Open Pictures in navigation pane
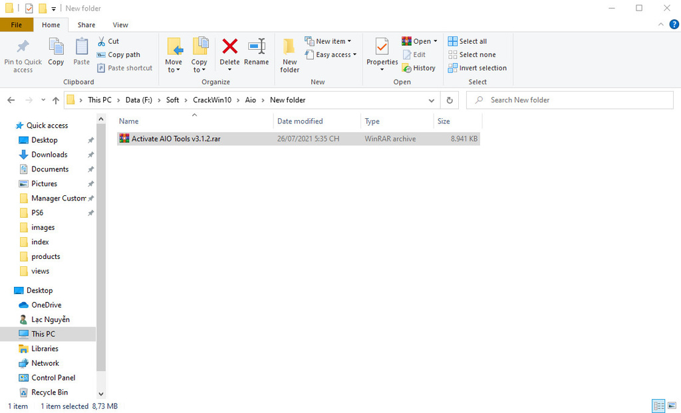 coord(44,183)
